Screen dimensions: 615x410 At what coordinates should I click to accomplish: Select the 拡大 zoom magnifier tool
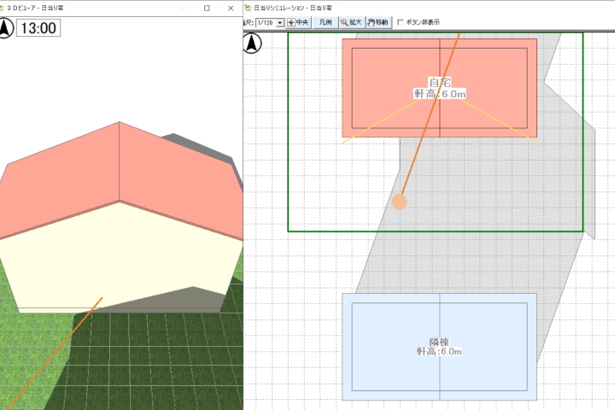[351, 23]
